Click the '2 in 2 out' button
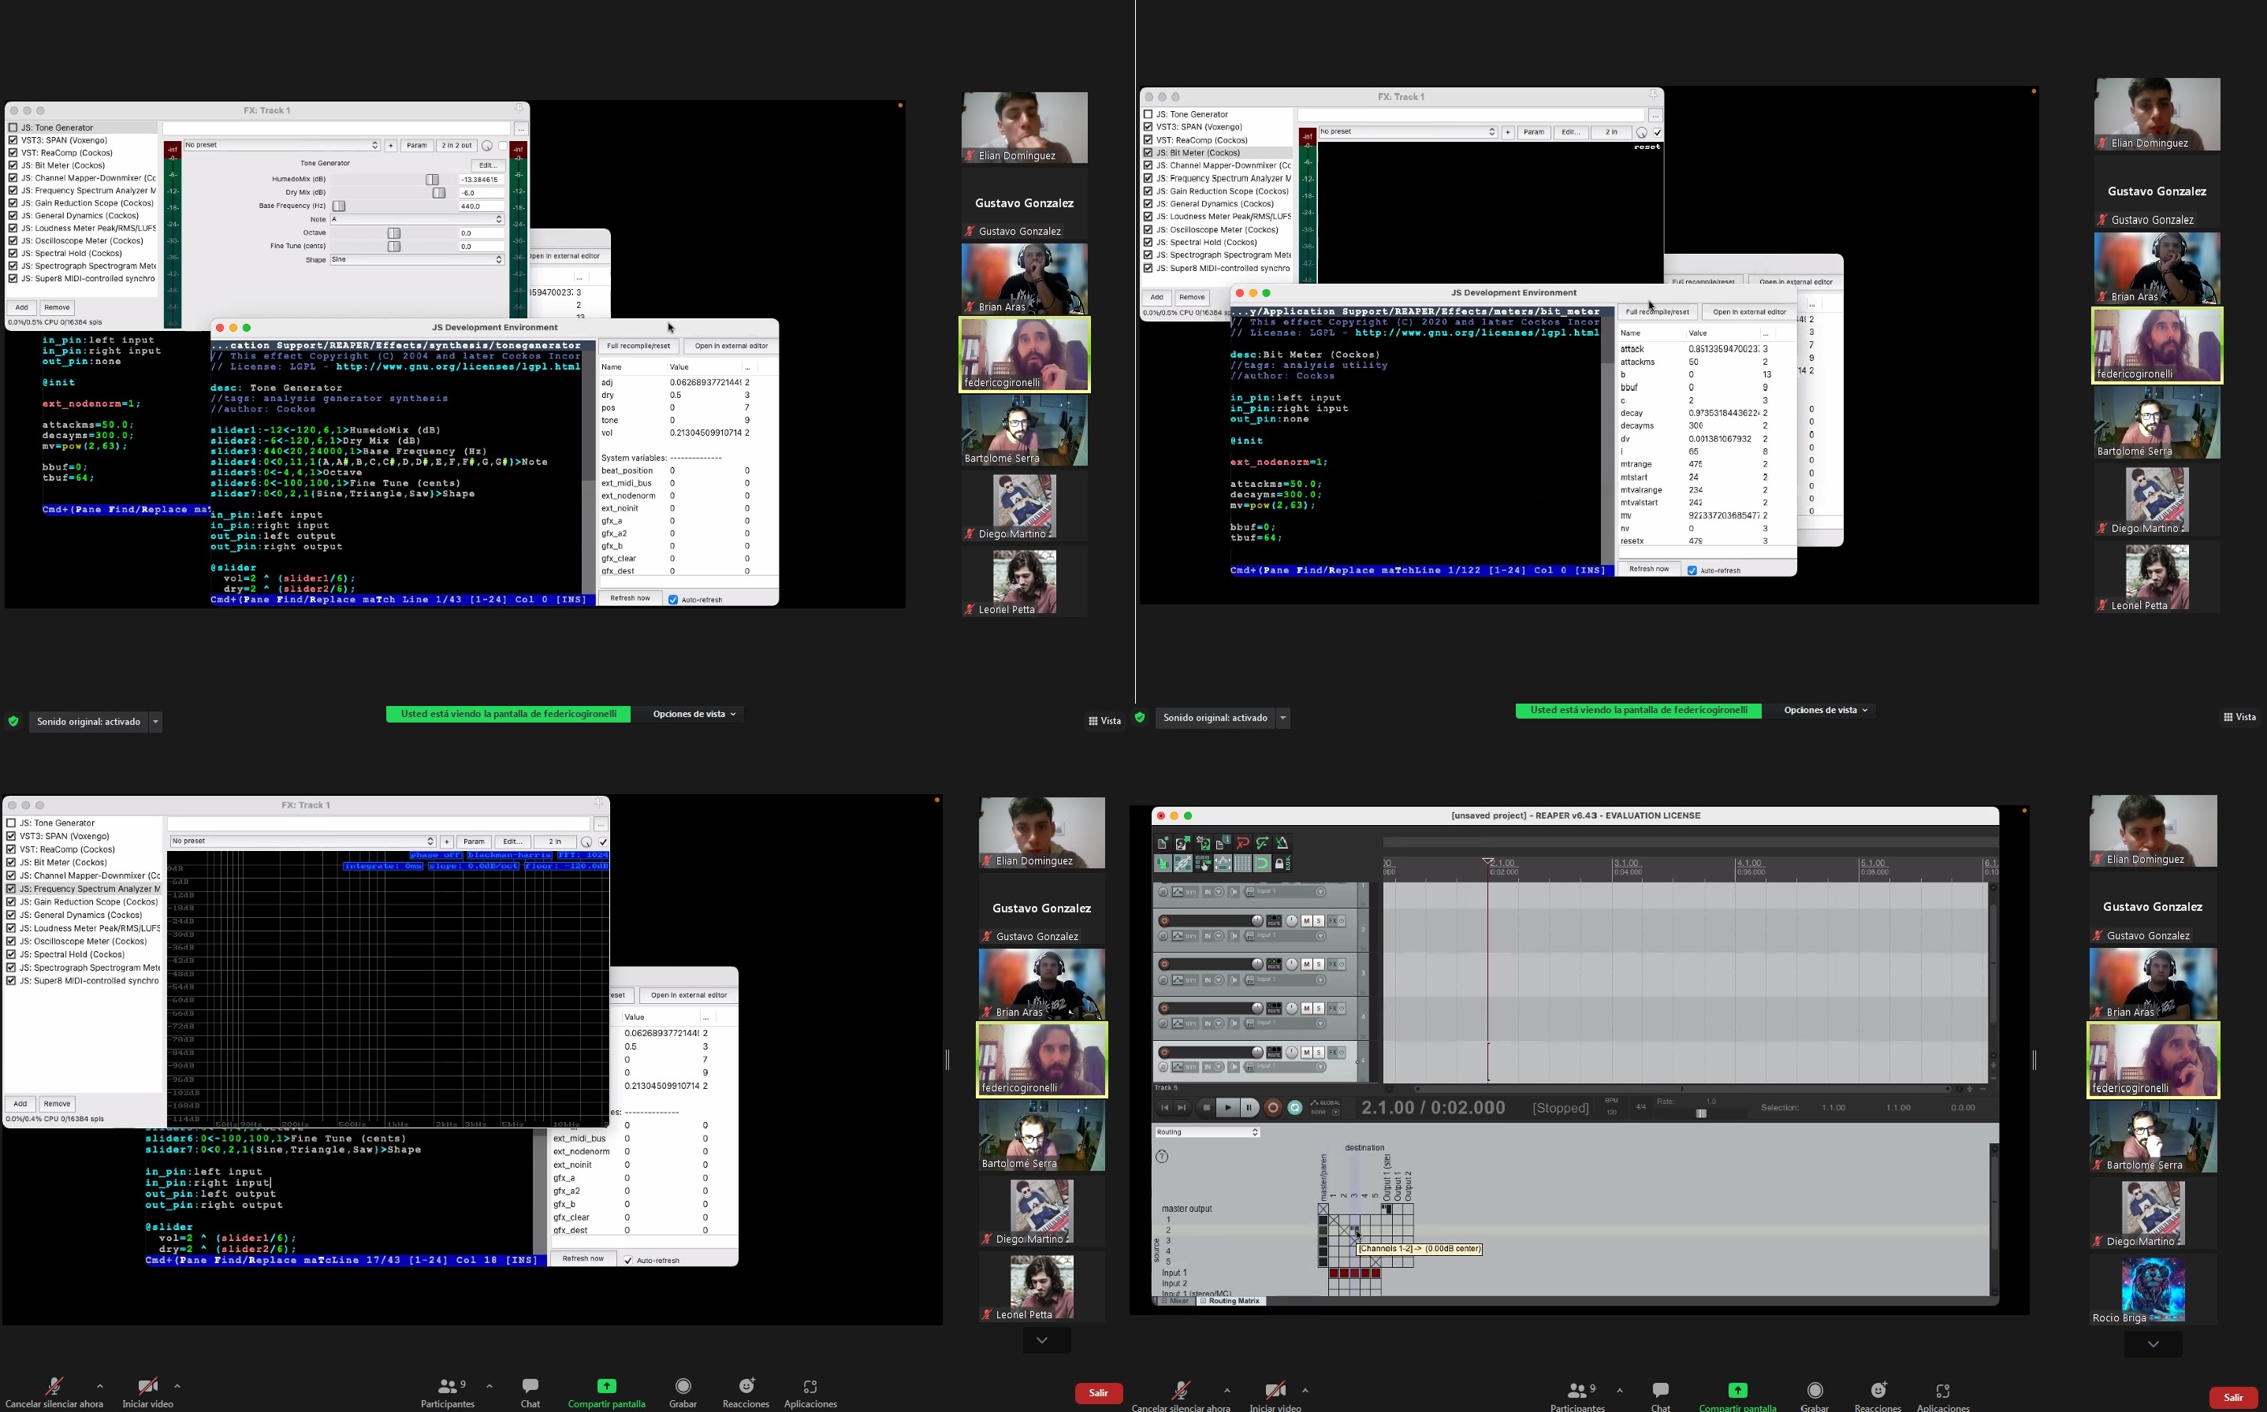Viewport: 2267px width, 1412px height. 456,146
